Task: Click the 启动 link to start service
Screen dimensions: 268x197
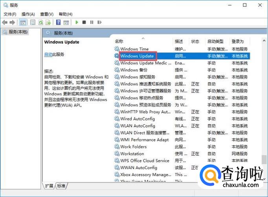Action: (48, 55)
